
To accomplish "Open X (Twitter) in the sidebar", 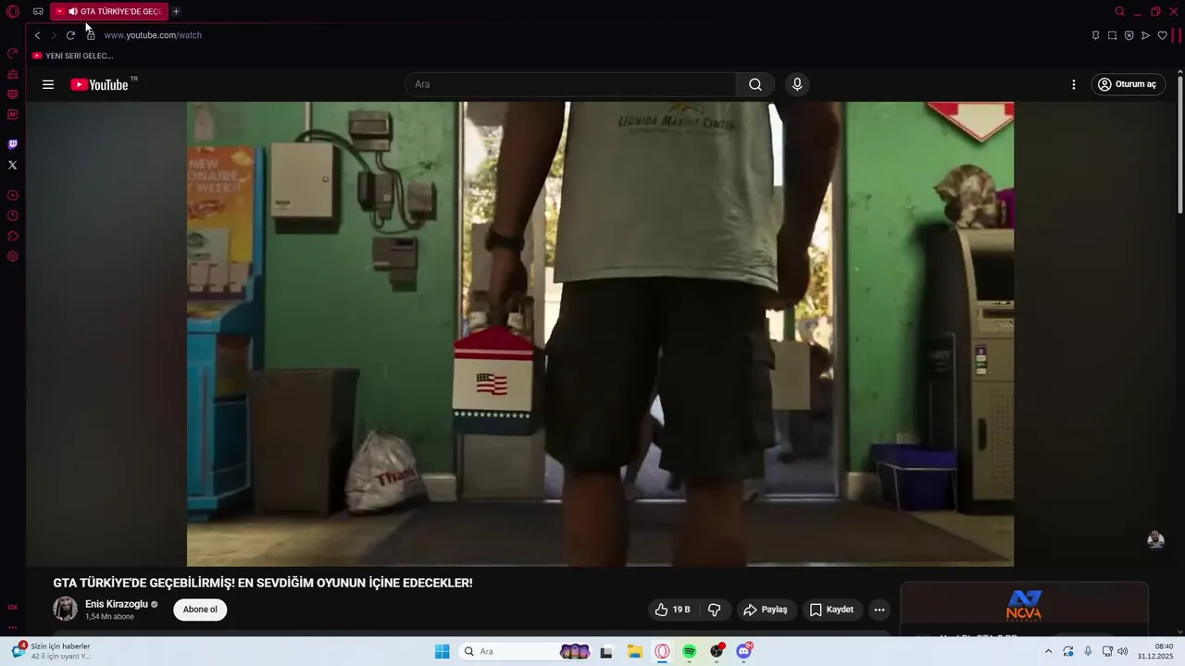I will coord(13,165).
